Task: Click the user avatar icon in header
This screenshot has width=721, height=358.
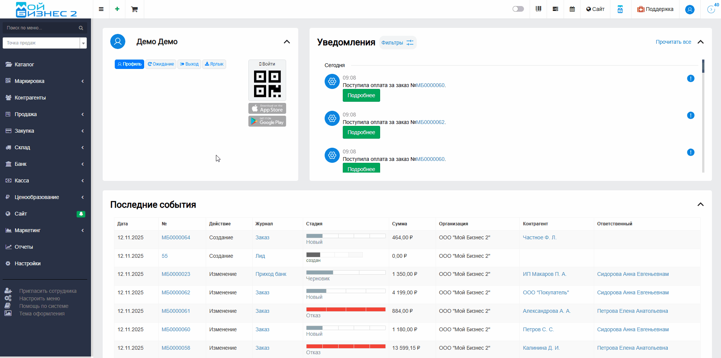Action: pyautogui.click(x=690, y=9)
